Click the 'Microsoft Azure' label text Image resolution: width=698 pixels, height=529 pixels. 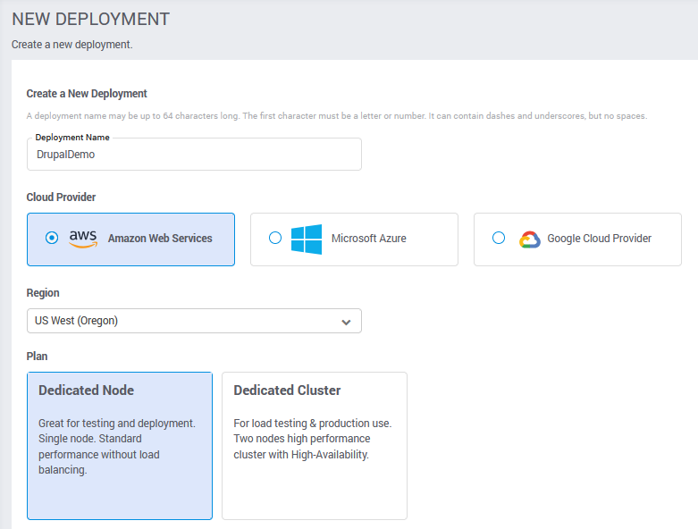(368, 239)
